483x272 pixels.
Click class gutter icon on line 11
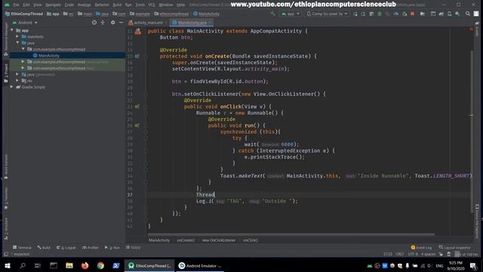pos(137,31)
